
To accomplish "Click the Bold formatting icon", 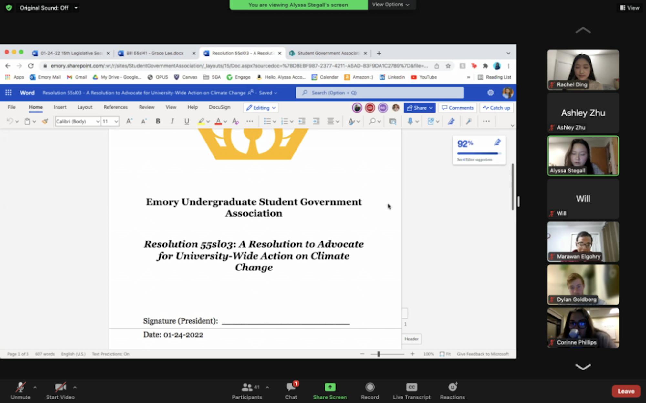I will [158, 121].
